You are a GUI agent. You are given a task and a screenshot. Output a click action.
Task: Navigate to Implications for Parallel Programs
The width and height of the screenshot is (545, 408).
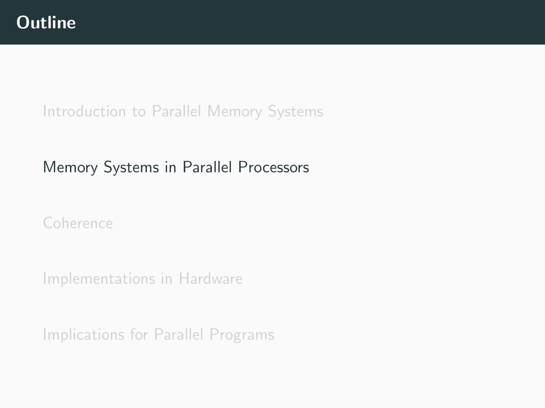tap(158, 335)
